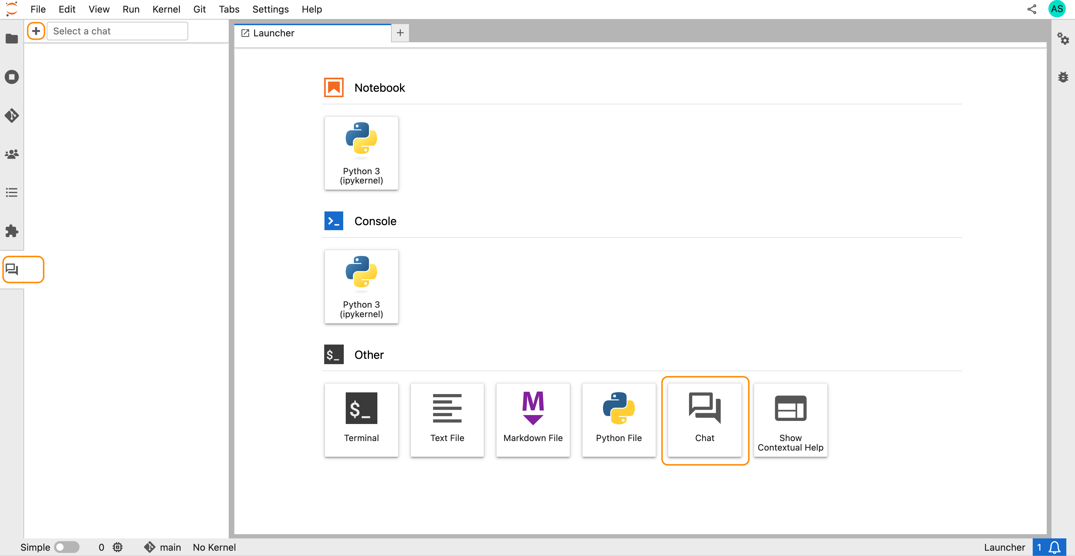Open the Run menu
The height and width of the screenshot is (556, 1075).
pyautogui.click(x=131, y=9)
